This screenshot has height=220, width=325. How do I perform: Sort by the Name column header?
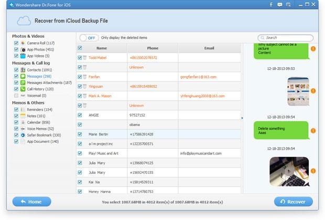point(102,48)
